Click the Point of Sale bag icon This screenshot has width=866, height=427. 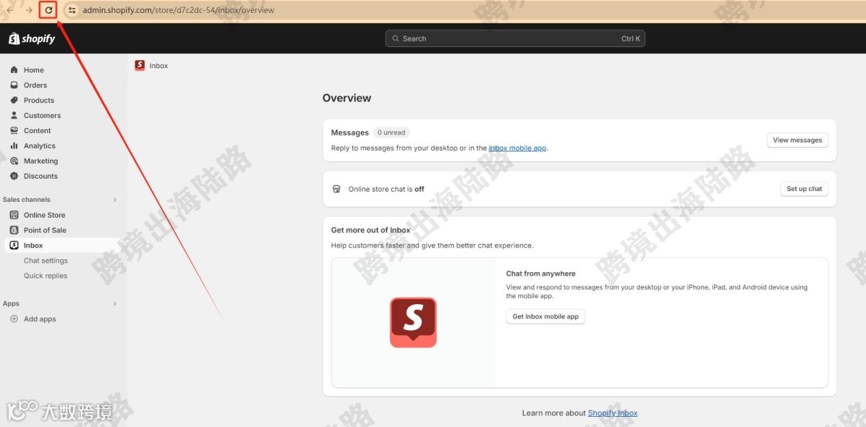coord(14,230)
